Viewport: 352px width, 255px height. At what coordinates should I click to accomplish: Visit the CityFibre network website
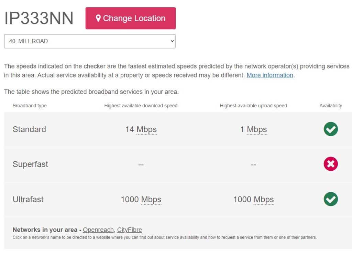(x=130, y=230)
